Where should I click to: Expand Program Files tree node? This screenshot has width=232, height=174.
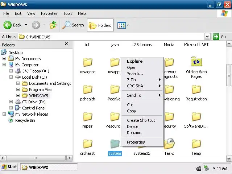[18, 90]
